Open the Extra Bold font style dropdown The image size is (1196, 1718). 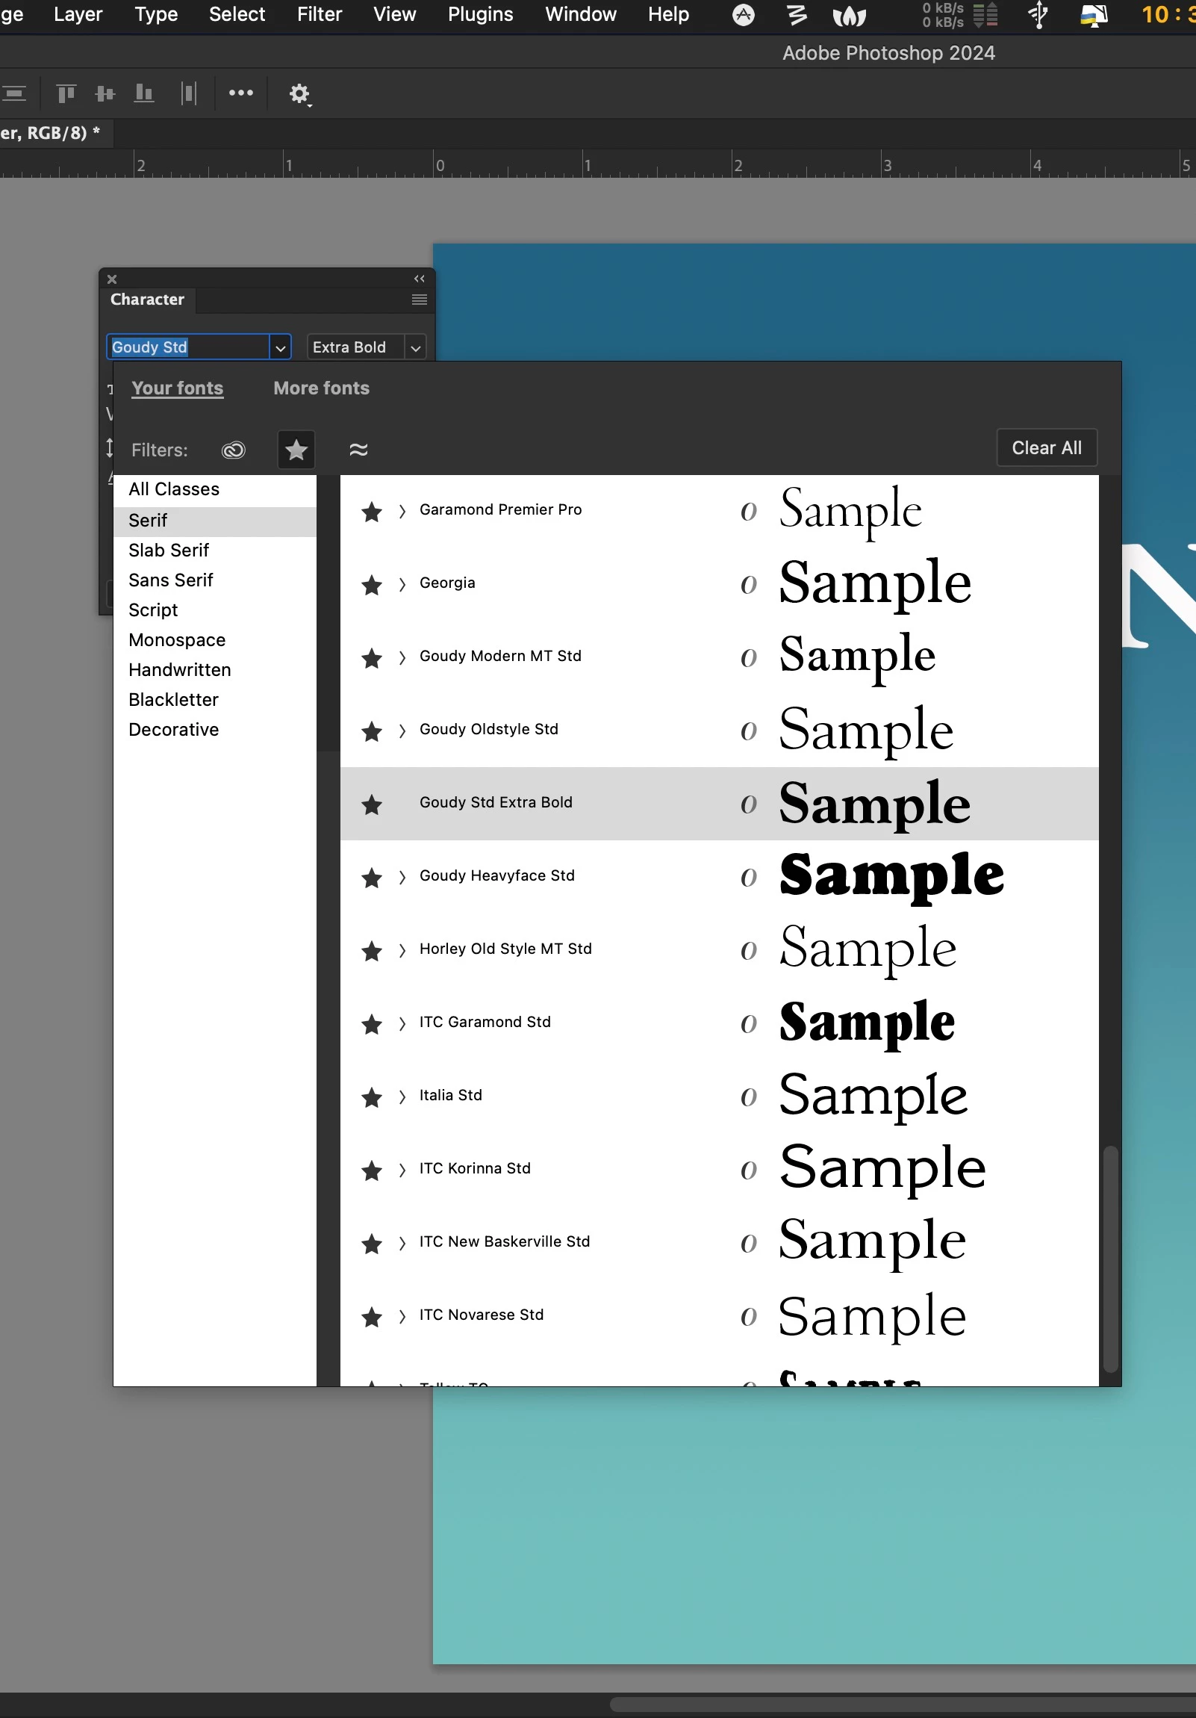(415, 348)
